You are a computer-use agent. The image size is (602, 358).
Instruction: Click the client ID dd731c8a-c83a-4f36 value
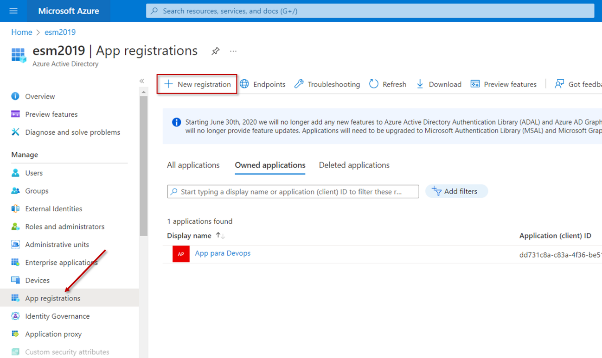(561, 255)
